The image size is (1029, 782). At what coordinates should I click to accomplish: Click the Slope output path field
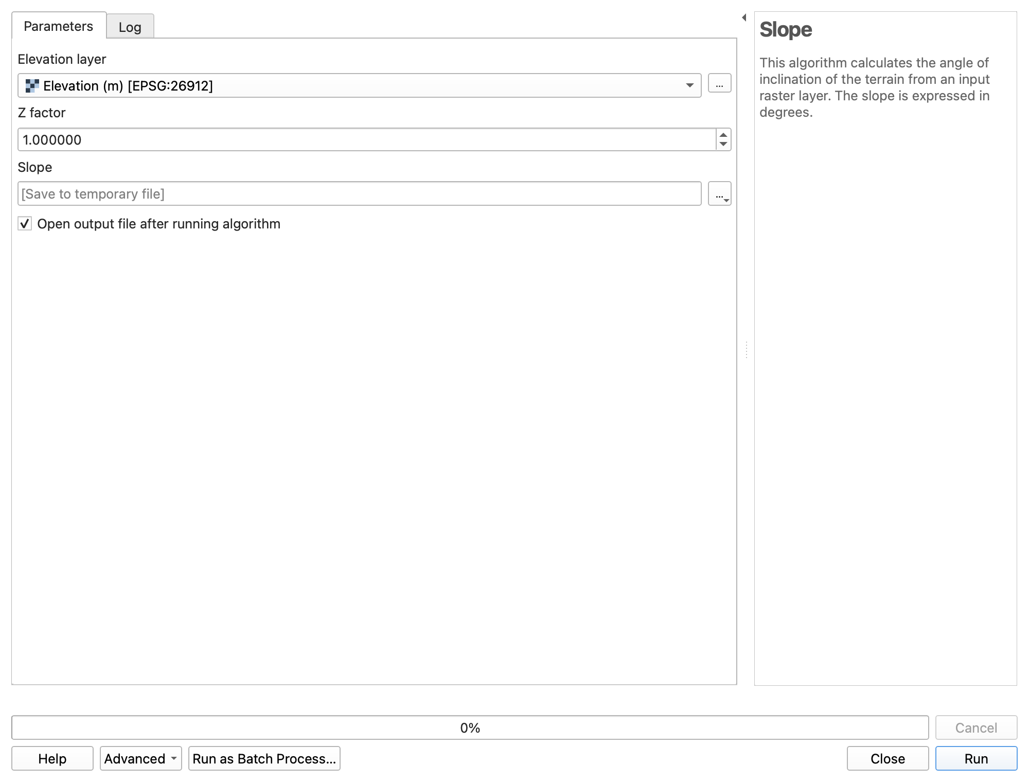click(x=359, y=193)
